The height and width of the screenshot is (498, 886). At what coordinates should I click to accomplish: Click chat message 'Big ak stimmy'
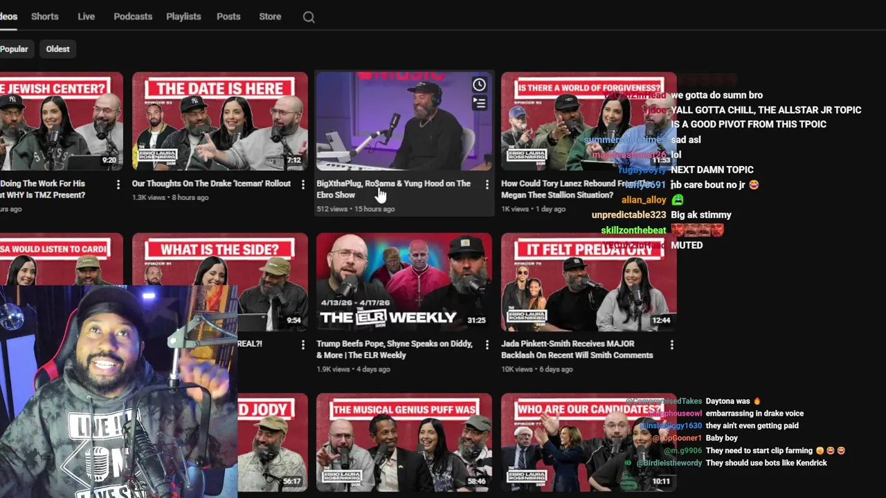click(x=701, y=215)
